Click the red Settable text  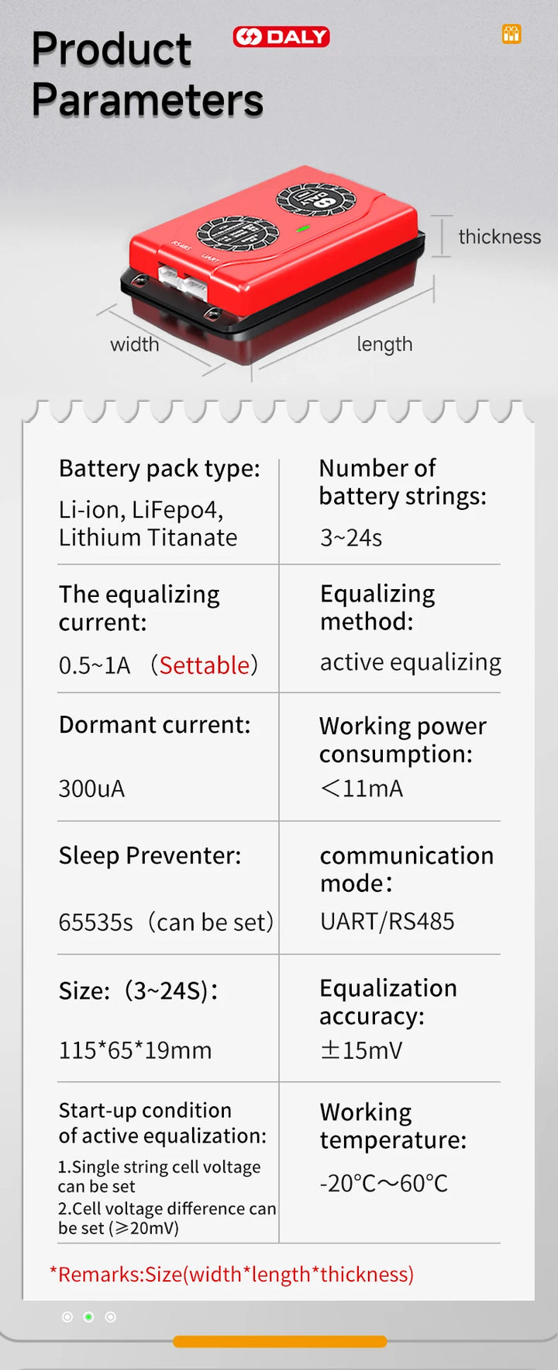pyautogui.click(x=205, y=665)
